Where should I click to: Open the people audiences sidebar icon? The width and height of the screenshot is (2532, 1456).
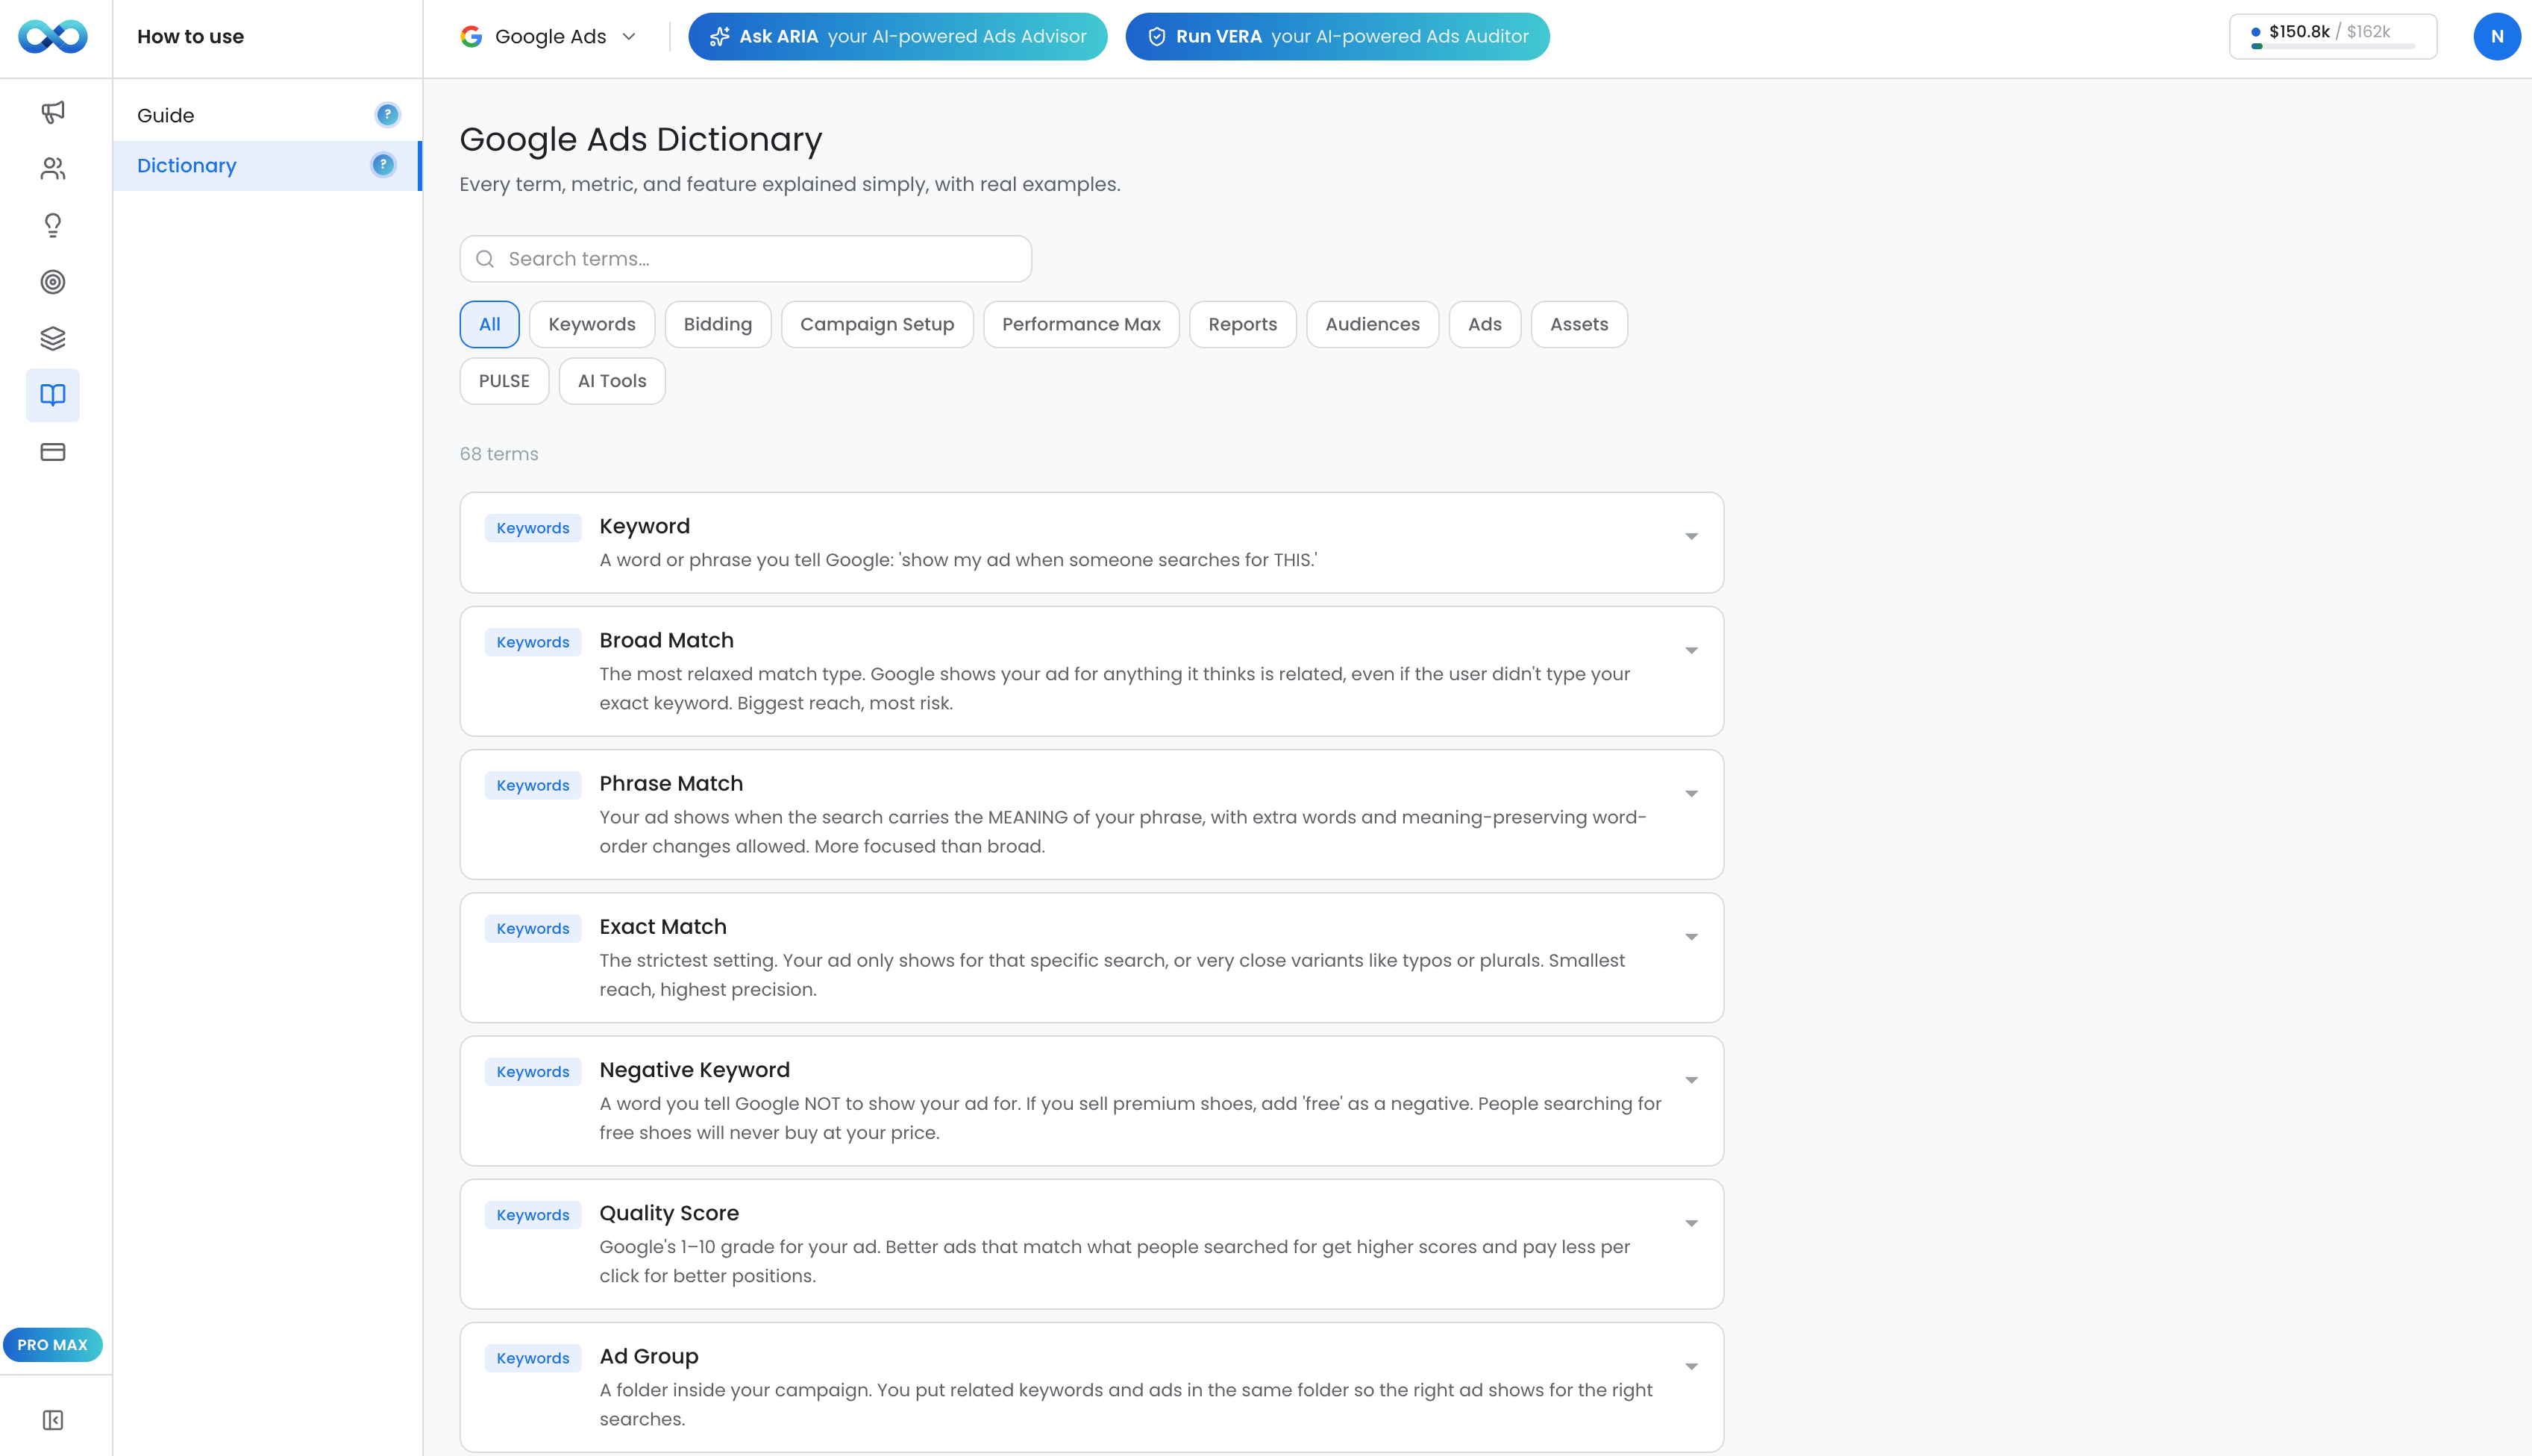tap(53, 169)
